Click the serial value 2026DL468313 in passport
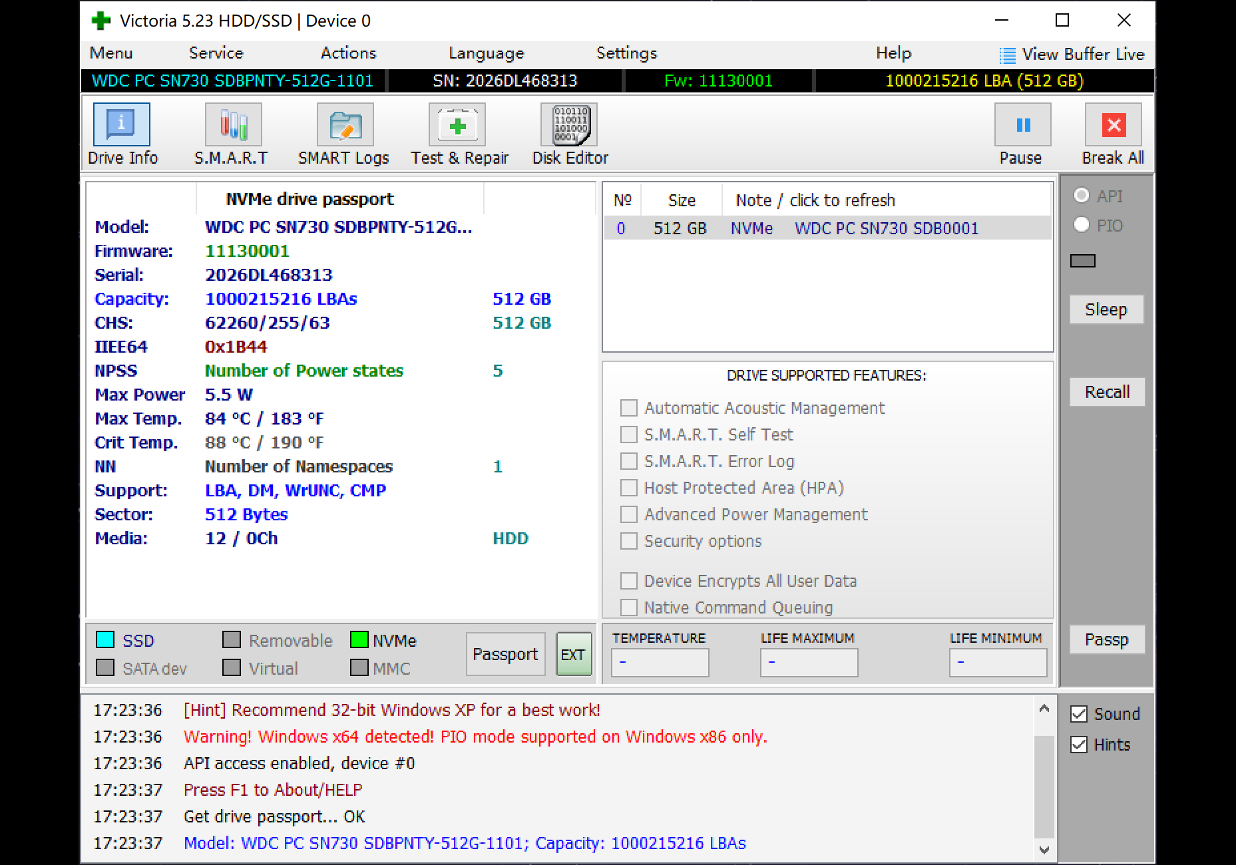The image size is (1236, 865). click(x=269, y=275)
